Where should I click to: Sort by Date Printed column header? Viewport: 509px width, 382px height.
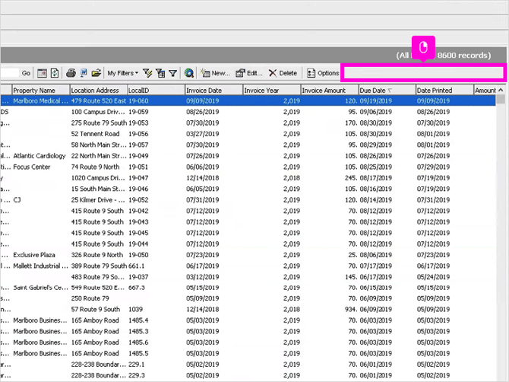click(x=444, y=90)
